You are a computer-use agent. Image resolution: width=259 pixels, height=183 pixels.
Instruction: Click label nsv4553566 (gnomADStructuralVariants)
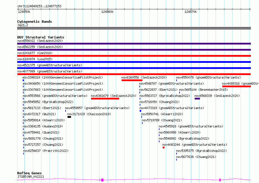(55, 96)
